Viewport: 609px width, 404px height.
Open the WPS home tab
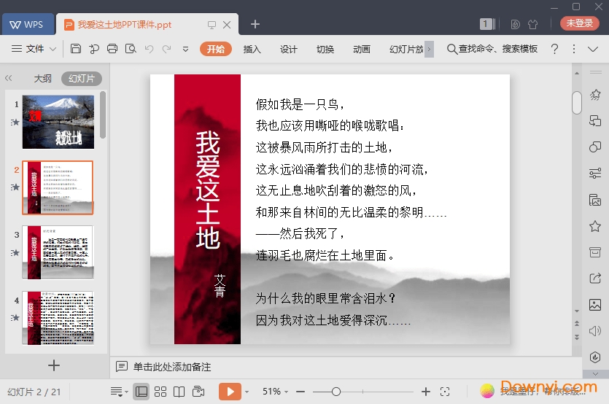[x=27, y=25]
